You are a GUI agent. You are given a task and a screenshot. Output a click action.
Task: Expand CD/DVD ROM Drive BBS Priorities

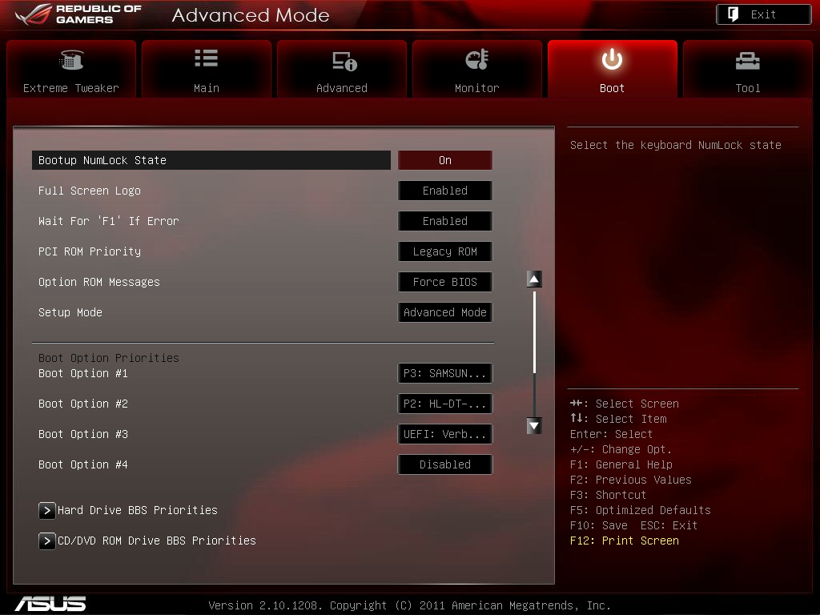pos(147,541)
